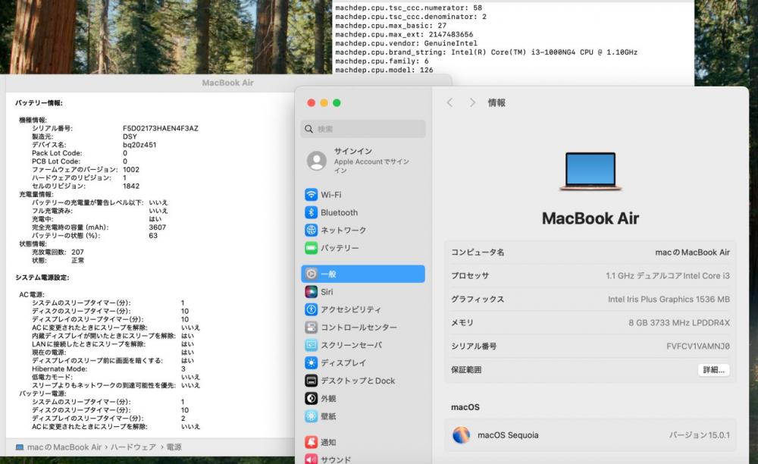Click the macOS Sequoia logo icon
The width and height of the screenshot is (758, 464).
[x=461, y=435]
